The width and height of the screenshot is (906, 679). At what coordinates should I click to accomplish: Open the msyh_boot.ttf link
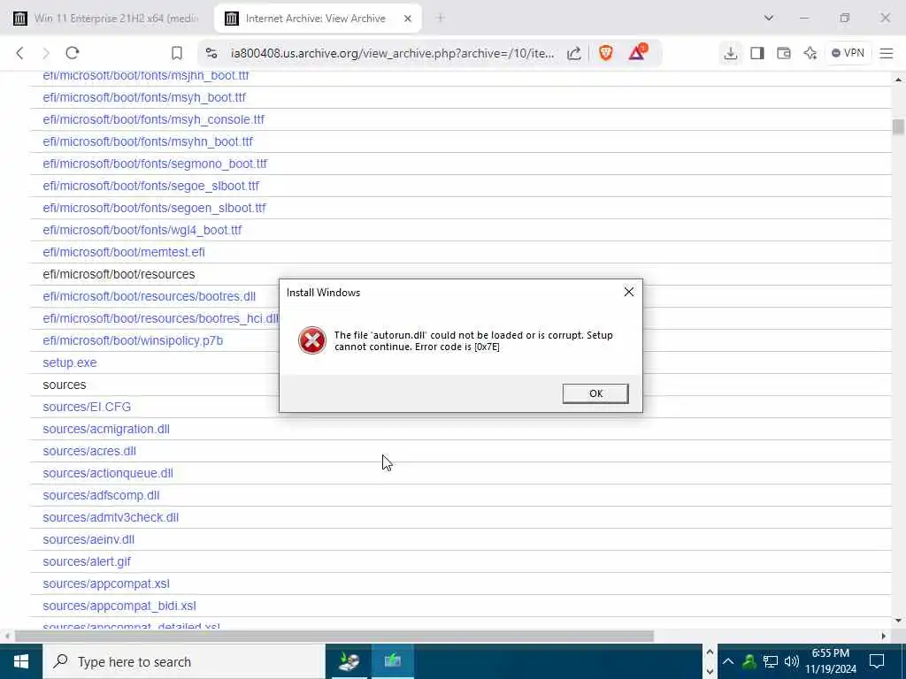pos(144,97)
